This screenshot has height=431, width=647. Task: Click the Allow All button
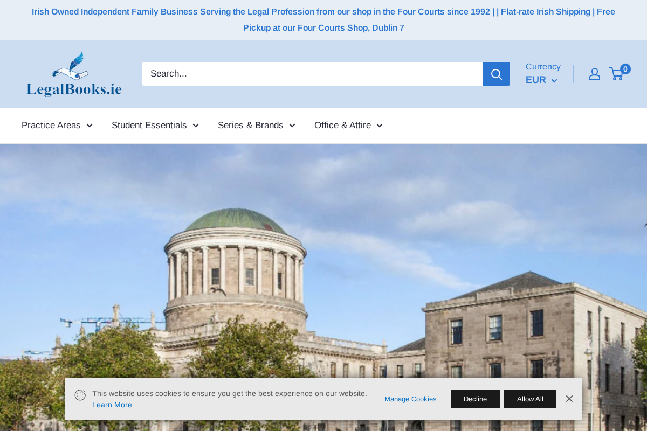[x=530, y=399]
